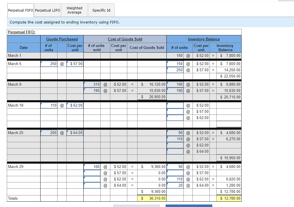Image resolution: width=294 pixels, height=207 pixels.
Task: Select the Specific Id tab
Action: click(101, 10)
